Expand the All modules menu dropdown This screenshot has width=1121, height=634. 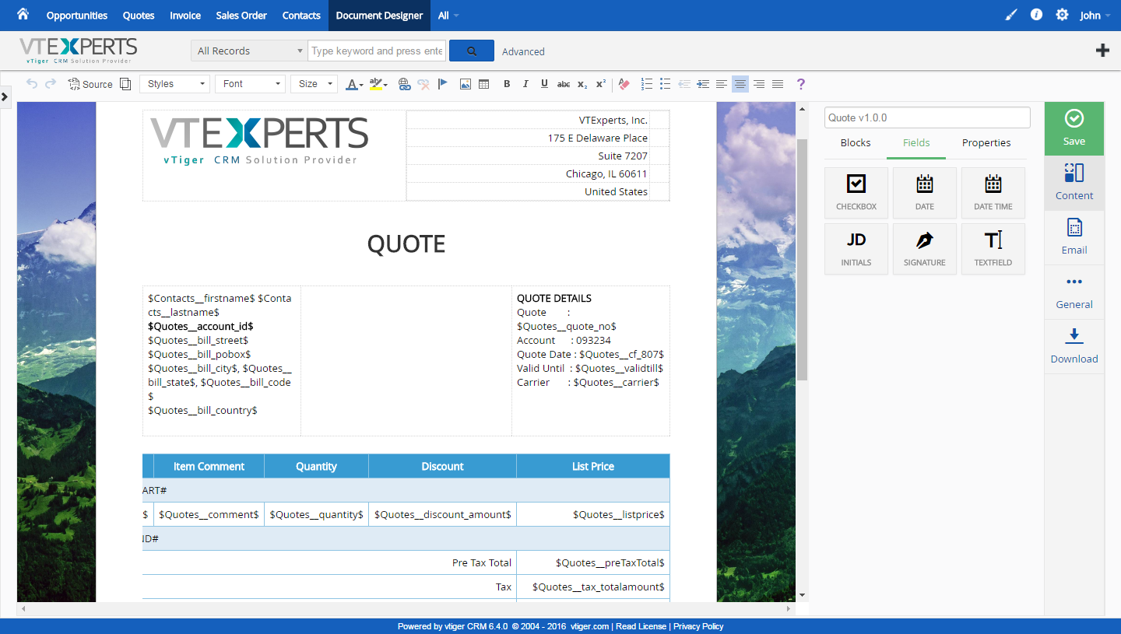click(448, 16)
